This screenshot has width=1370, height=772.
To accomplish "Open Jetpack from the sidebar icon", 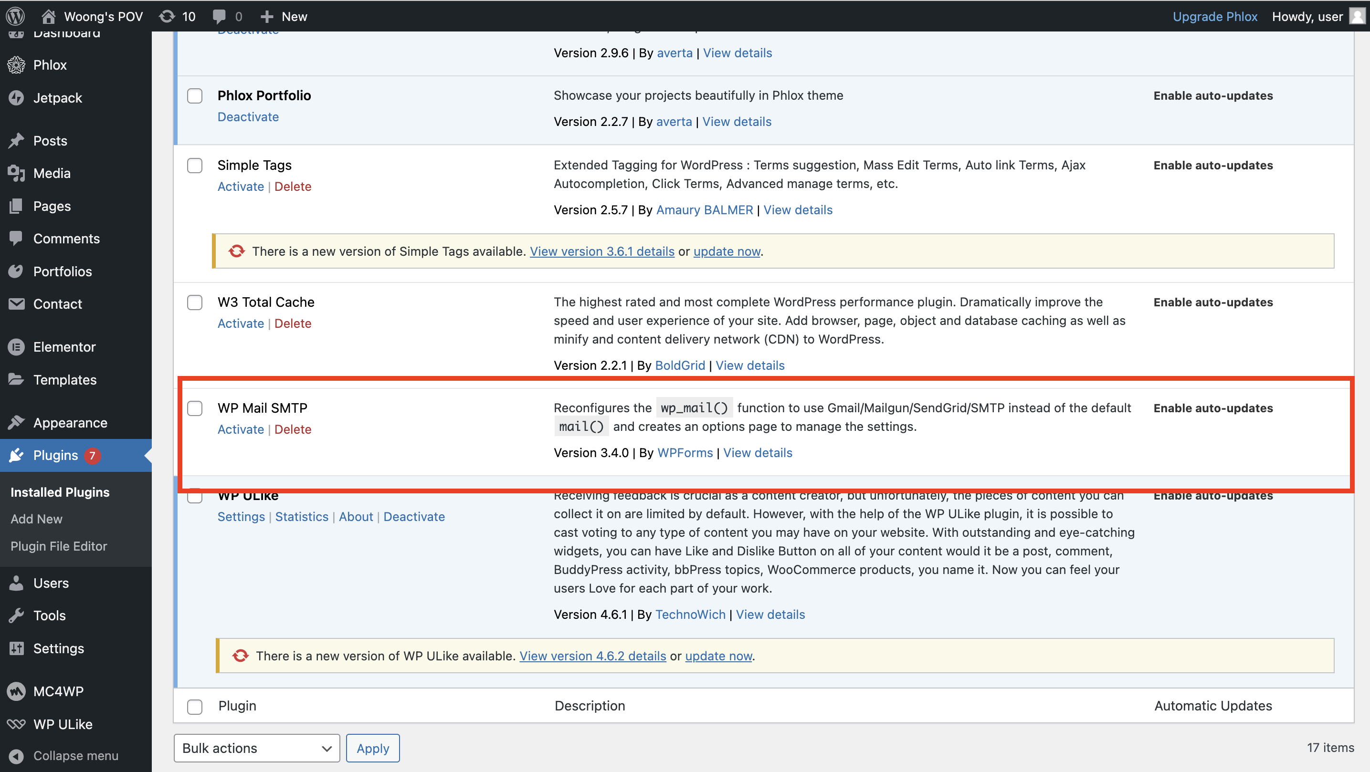I will 17,98.
